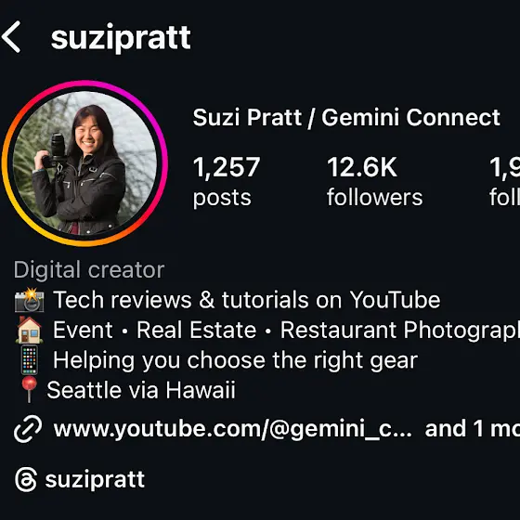Click the red pushpin emoji
The height and width of the screenshot is (520, 520).
[29, 389]
